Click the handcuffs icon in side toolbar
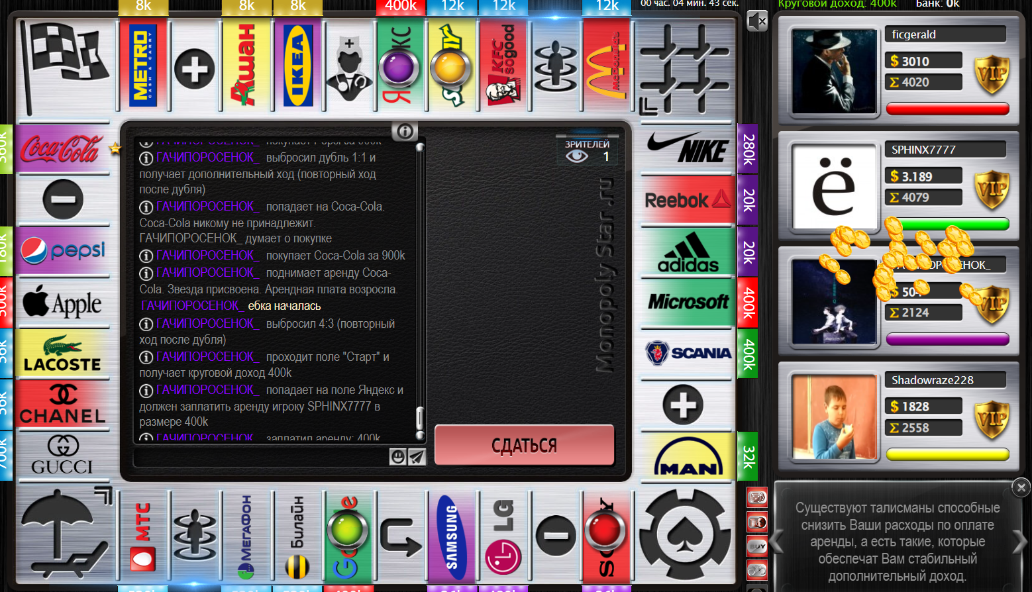The height and width of the screenshot is (592, 1032). pos(757,570)
